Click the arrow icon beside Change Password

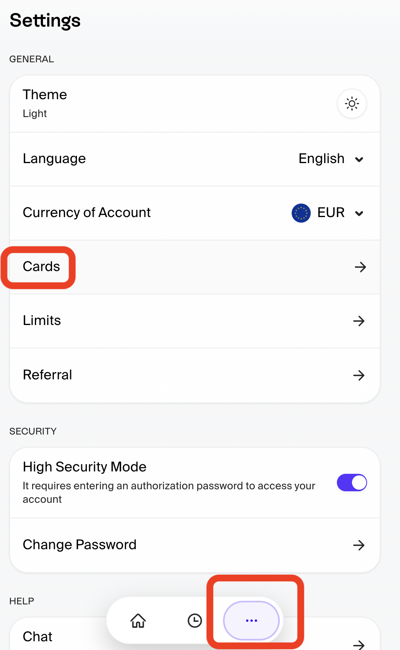(359, 545)
